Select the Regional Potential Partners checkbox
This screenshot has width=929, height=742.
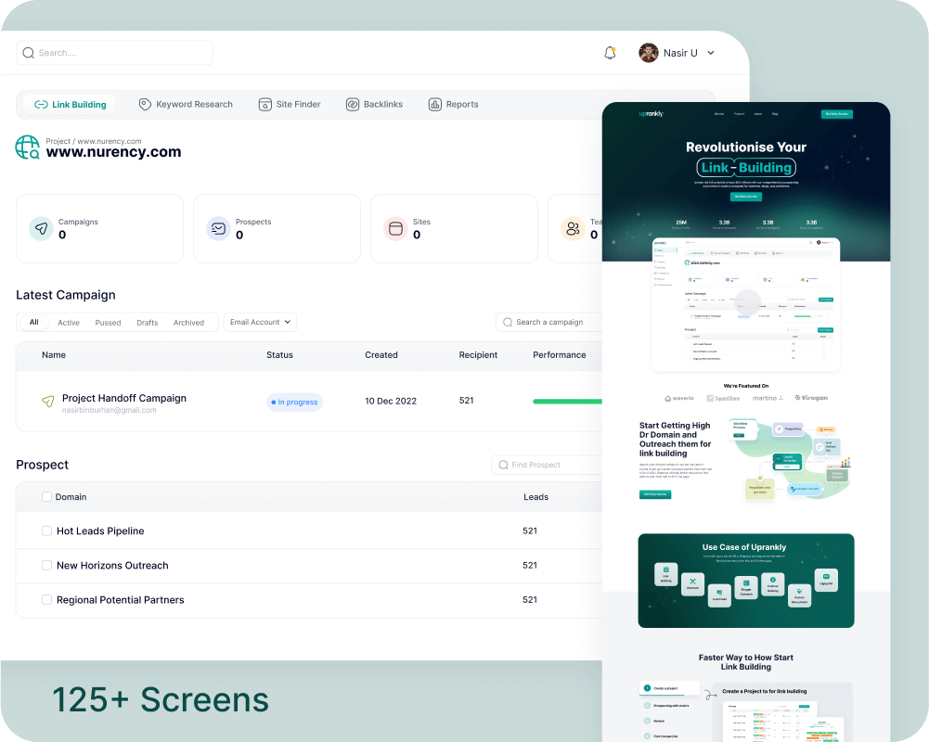[x=46, y=600]
